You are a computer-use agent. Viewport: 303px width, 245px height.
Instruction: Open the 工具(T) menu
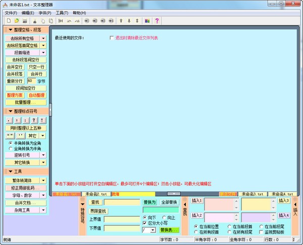[x=62, y=13]
